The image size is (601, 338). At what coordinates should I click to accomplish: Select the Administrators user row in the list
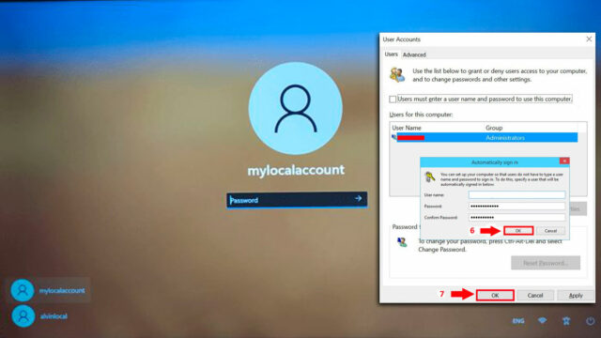tap(485, 138)
